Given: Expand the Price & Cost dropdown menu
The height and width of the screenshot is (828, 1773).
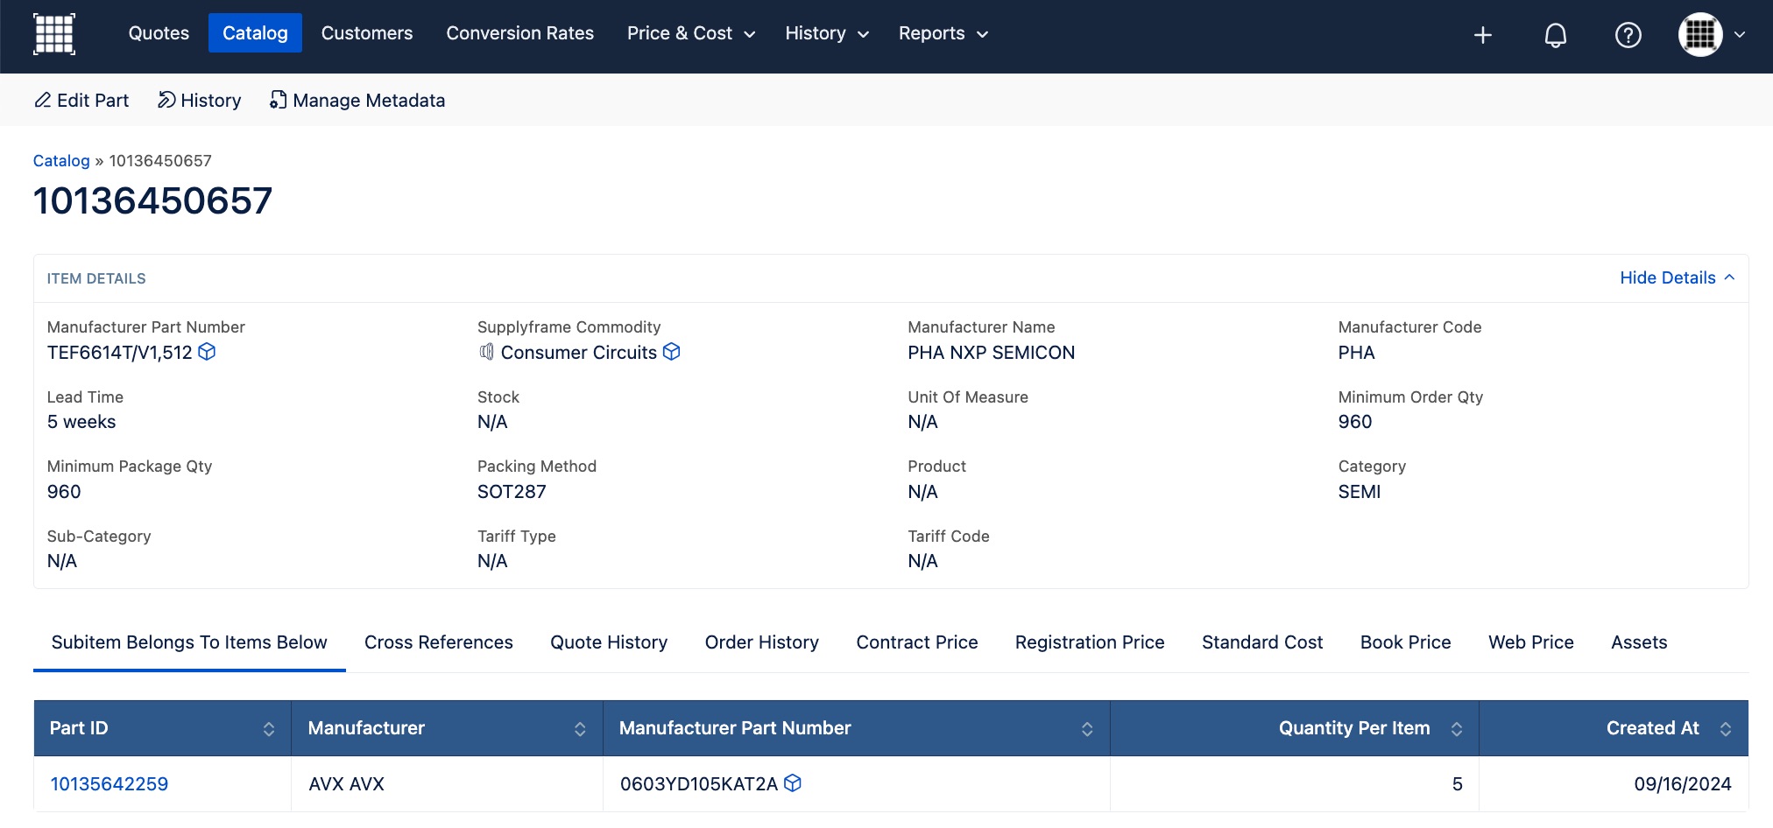Looking at the screenshot, I should [x=691, y=33].
